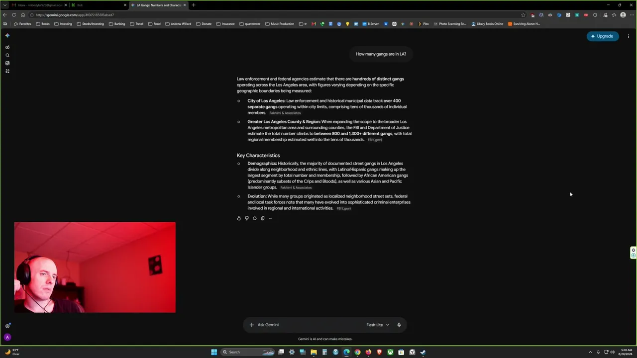Give the response a thumbs down
Viewport: 637px width, 358px height.
(x=247, y=218)
